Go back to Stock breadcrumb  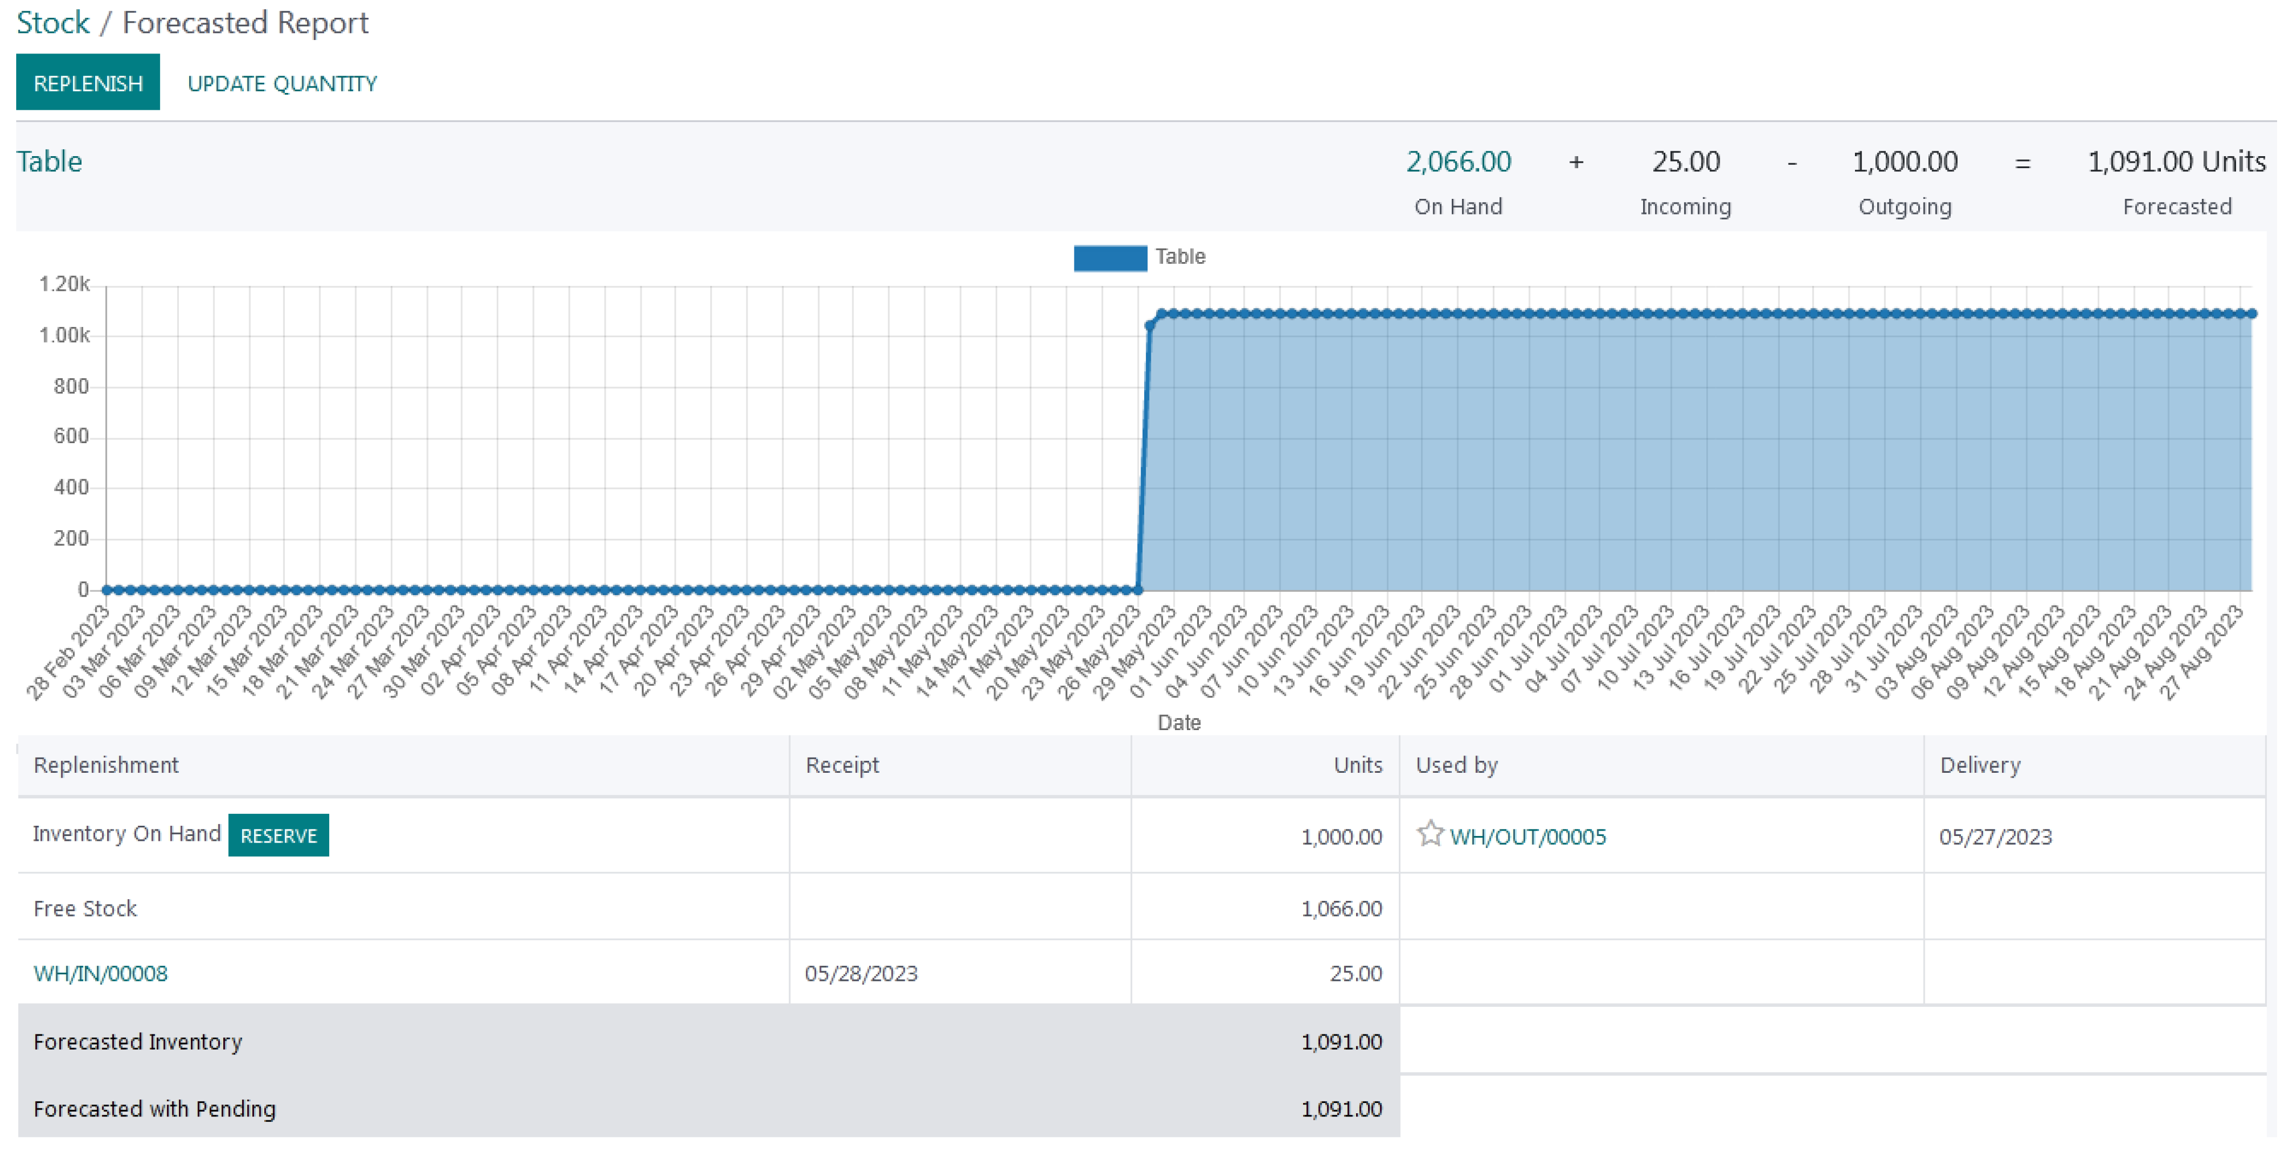click(52, 22)
